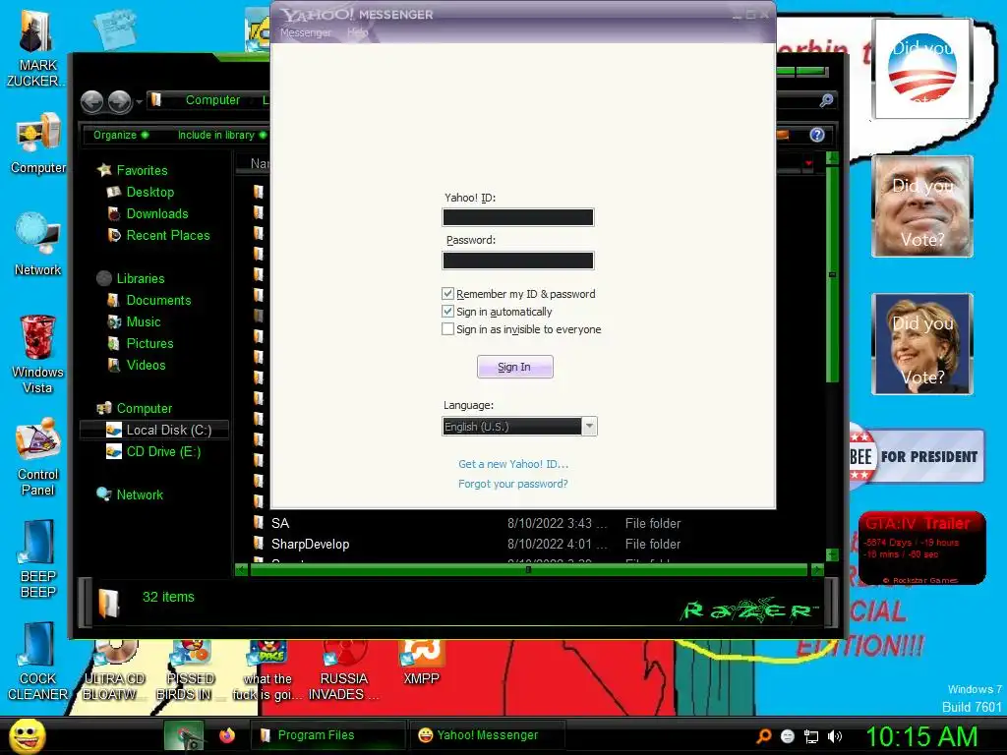Open Windows Vista recycle bin icon
The height and width of the screenshot is (755, 1007).
tap(38, 354)
